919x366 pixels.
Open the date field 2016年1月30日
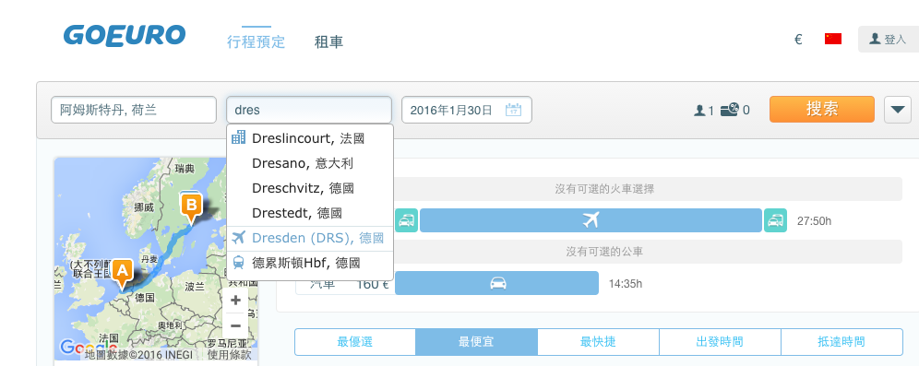pyautogui.click(x=467, y=110)
